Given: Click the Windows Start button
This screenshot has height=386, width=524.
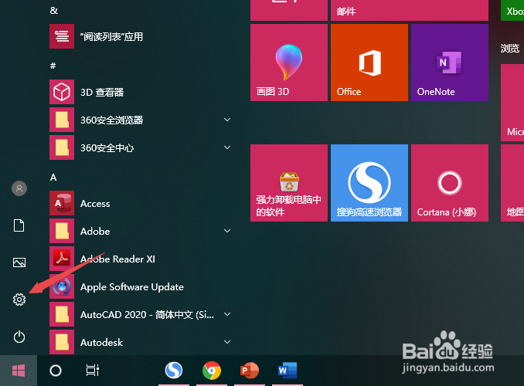Looking at the screenshot, I should [x=19, y=371].
